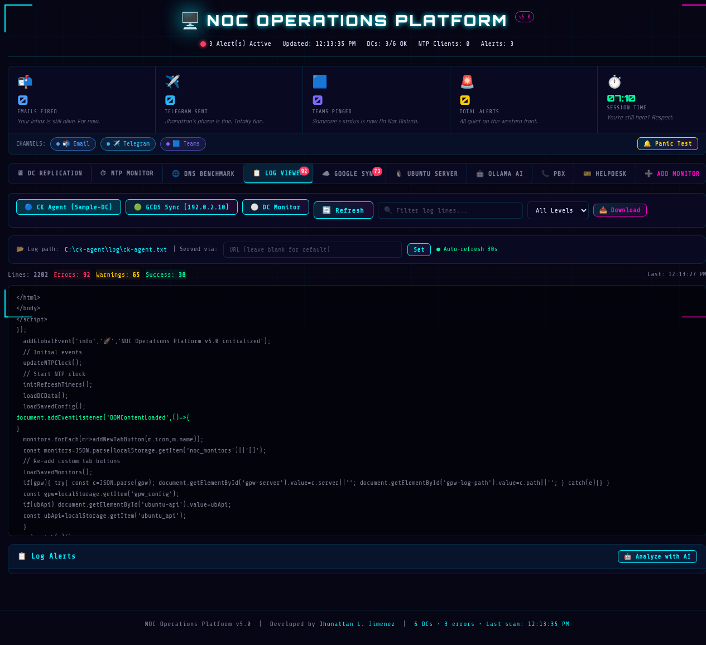Screen dimensions: 706x645
Task: Click the blue square Teams Pinged icon
Action: click(x=320, y=81)
